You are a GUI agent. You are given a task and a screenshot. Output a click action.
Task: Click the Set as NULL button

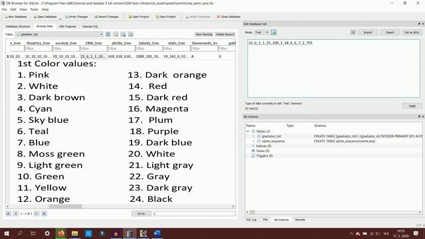(412, 33)
